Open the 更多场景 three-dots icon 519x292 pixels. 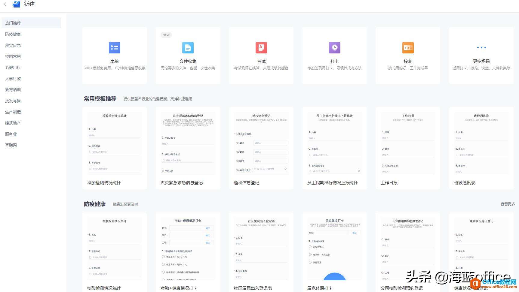click(x=481, y=48)
